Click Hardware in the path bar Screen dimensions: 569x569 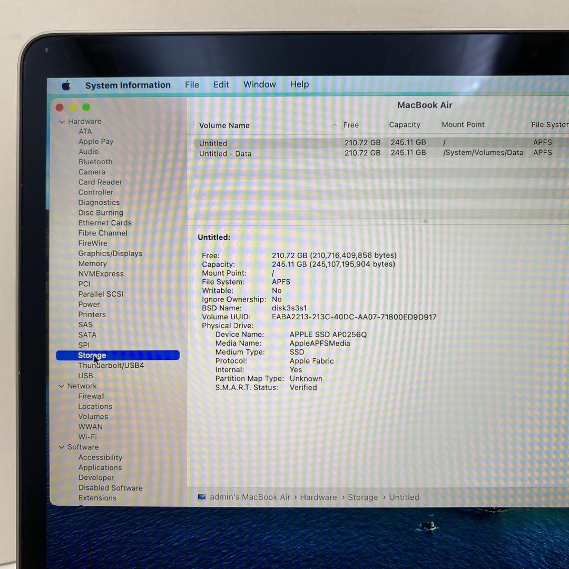(x=318, y=497)
